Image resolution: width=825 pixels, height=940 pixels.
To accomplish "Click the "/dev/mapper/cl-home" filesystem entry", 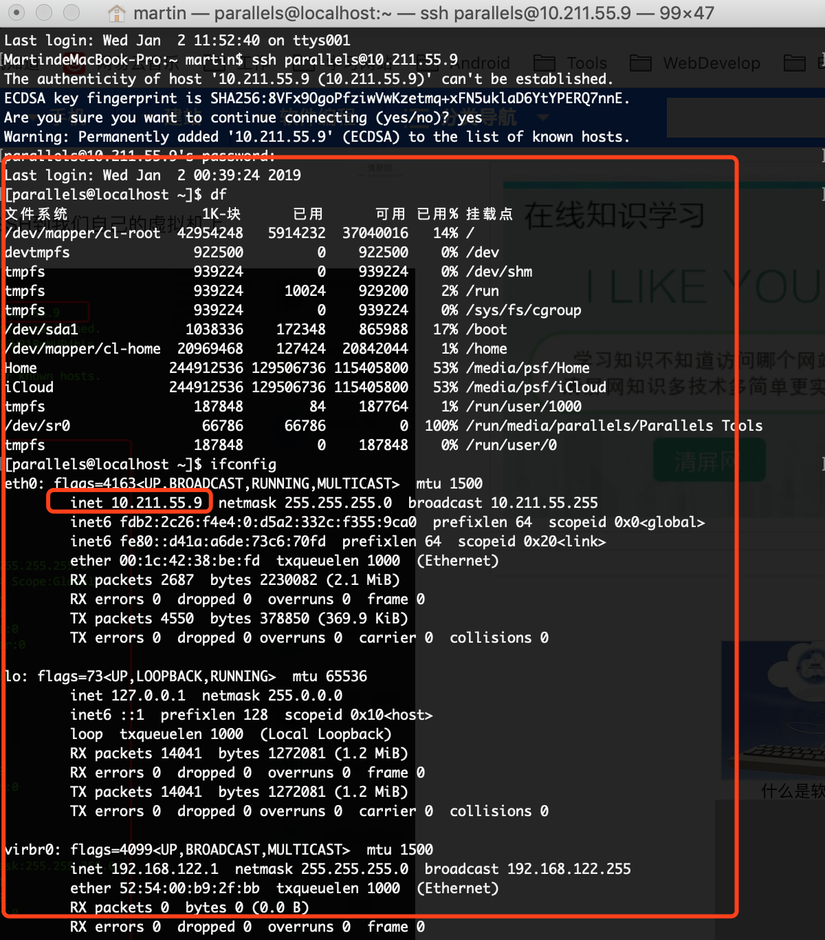I will click(82, 349).
